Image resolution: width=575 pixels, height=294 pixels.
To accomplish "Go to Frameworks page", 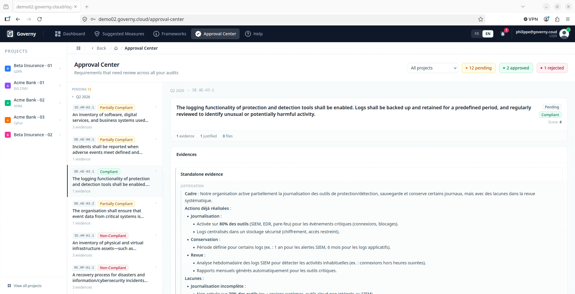I will tap(170, 34).
